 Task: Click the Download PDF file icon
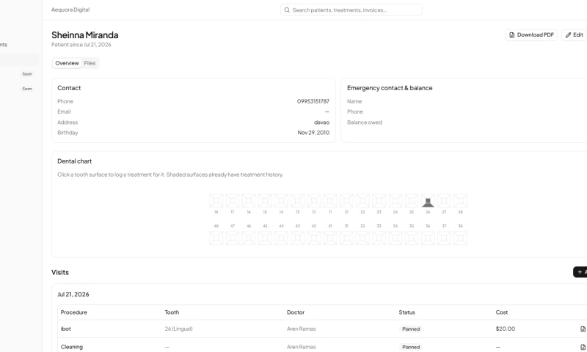pyautogui.click(x=511, y=34)
